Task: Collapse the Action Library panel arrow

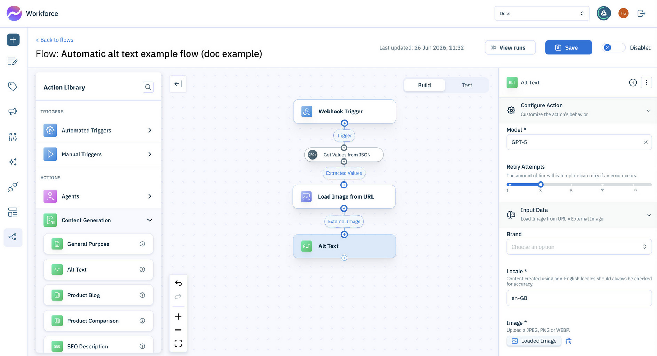Action: (178, 84)
